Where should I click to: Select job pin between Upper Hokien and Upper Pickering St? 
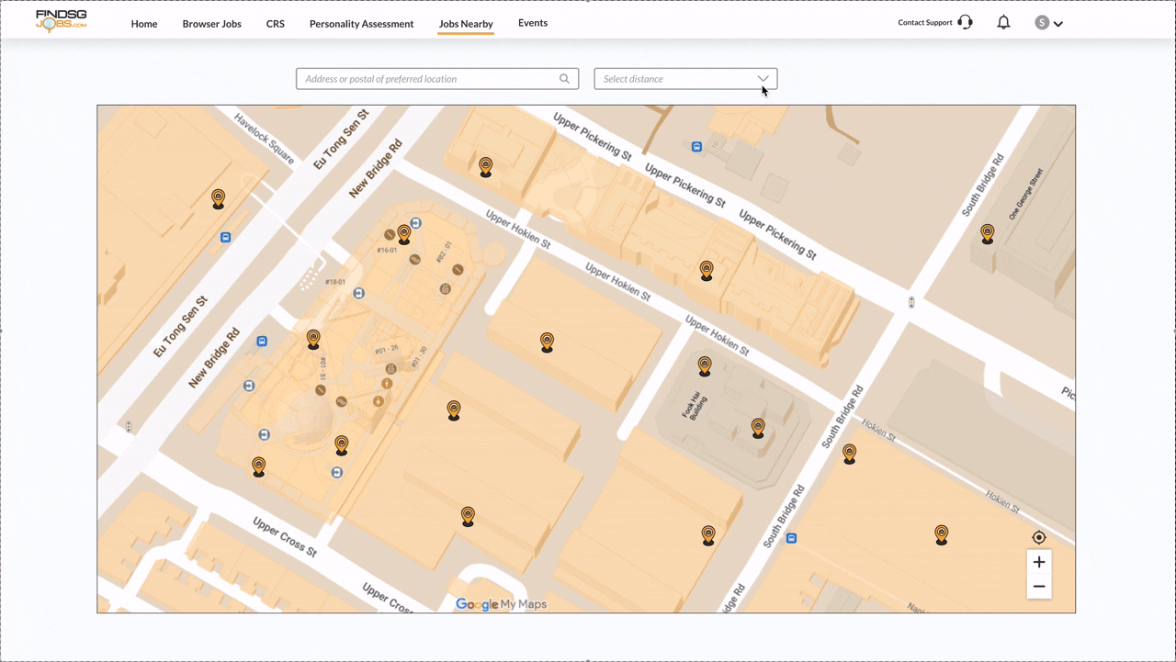point(707,270)
